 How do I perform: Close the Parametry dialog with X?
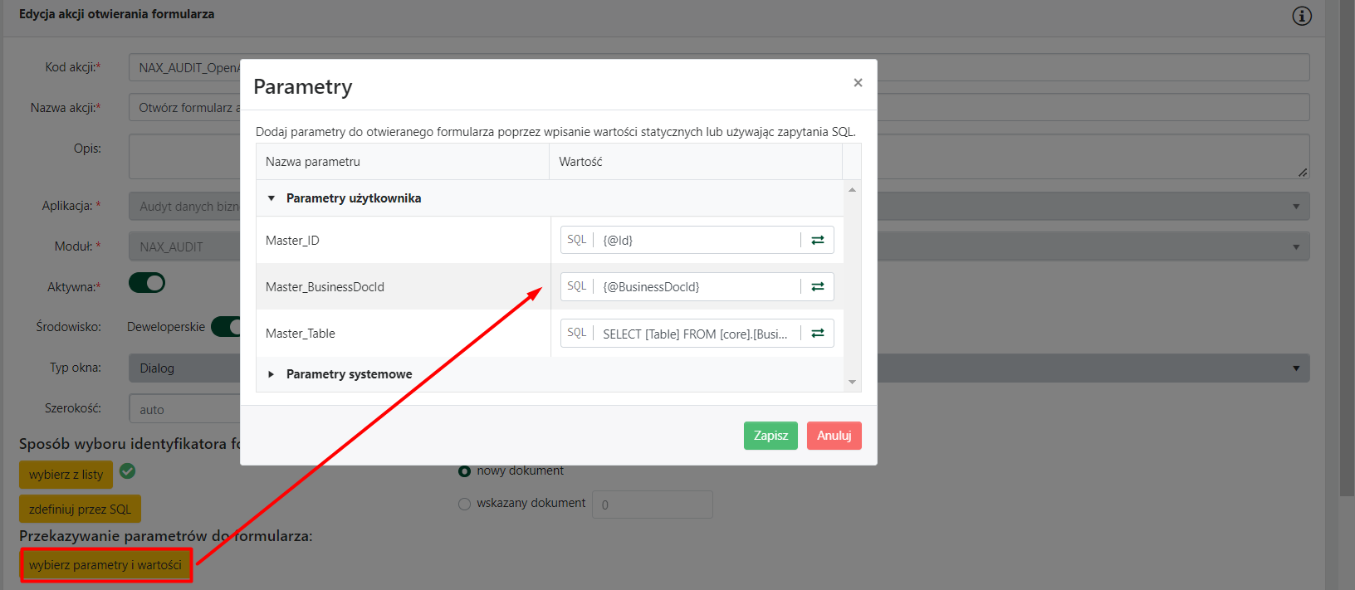click(858, 82)
